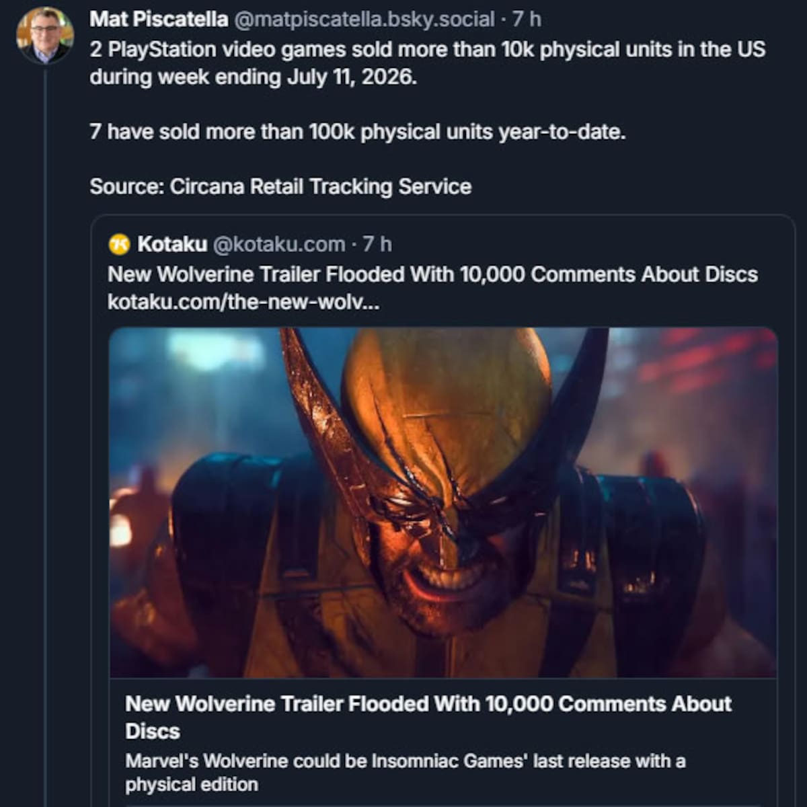807x807 pixels.
Task: Open the quoted Kotaku post's 7 h timestamp
Action: click(377, 244)
